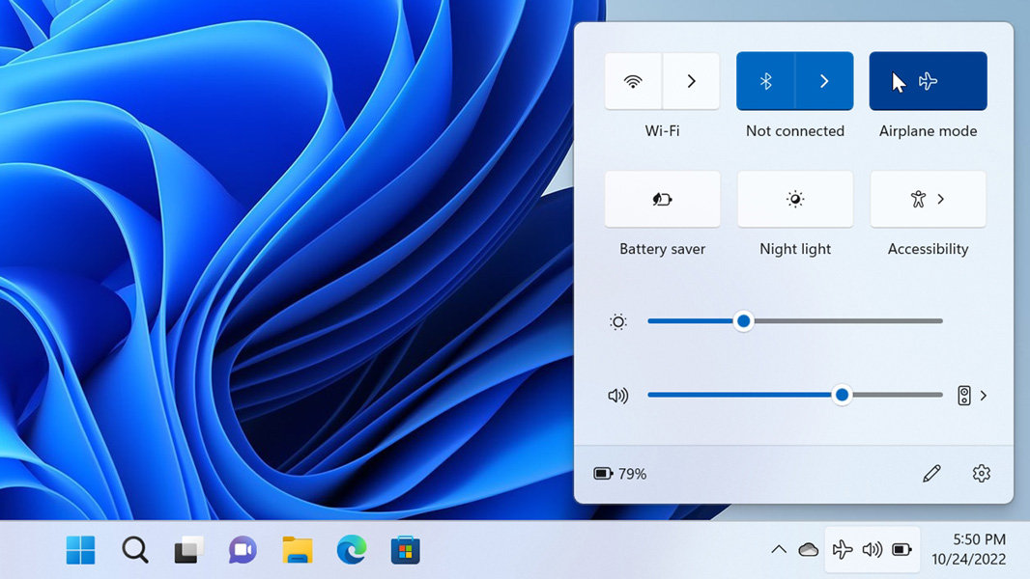Click the volume slider handle

point(842,395)
